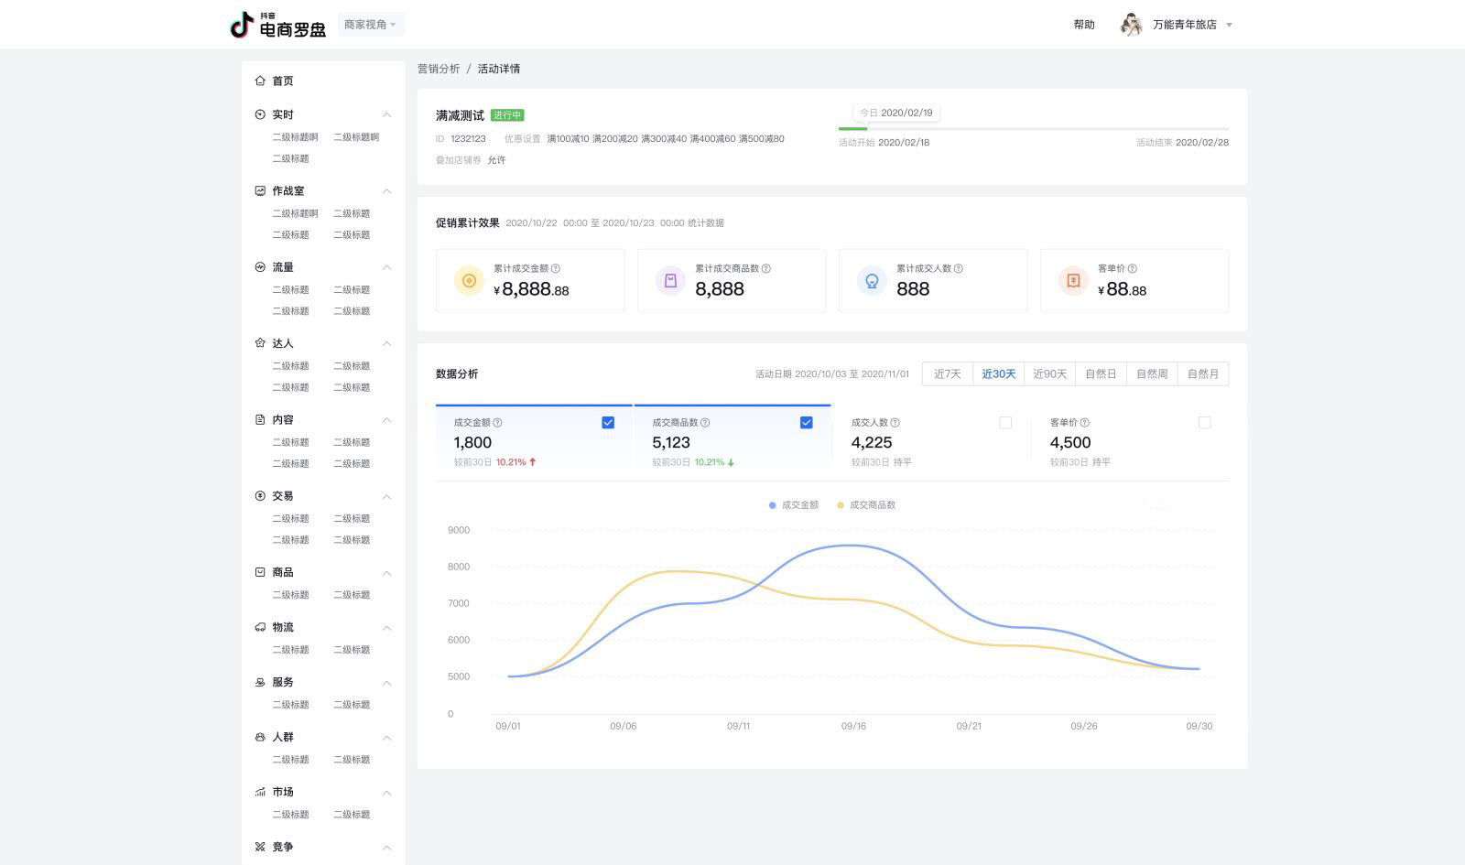The image size is (1465, 865).
Task: Select the 近7天 date range tab
Action: pyautogui.click(x=948, y=374)
